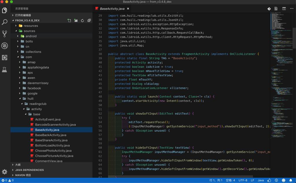Expand the android folder
Viewport: 296px width, 183px height.
click(51, 36)
